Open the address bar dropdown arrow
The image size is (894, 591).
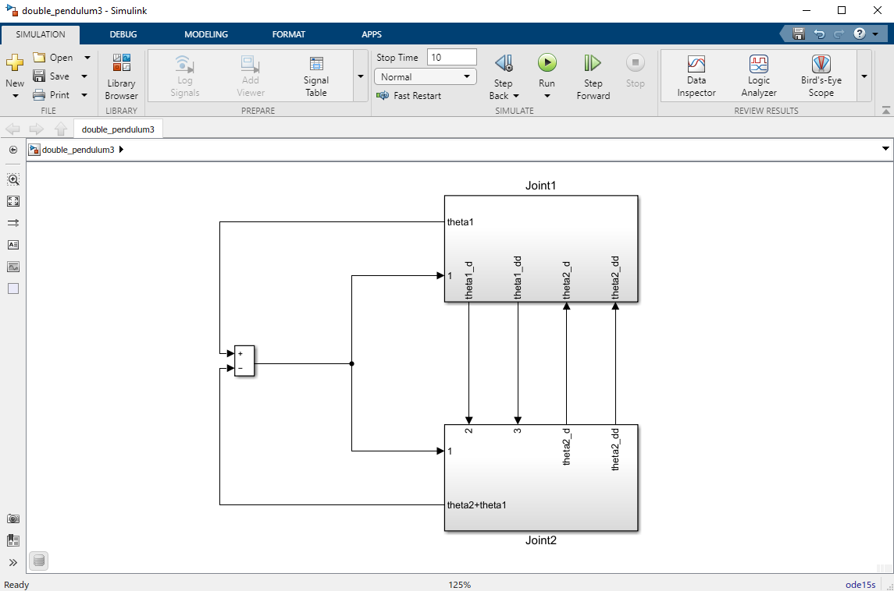click(885, 149)
